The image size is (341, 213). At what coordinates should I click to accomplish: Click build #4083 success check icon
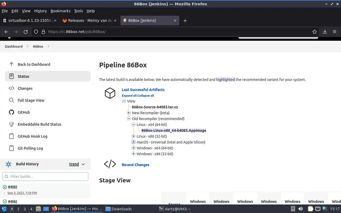pos(5,187)
